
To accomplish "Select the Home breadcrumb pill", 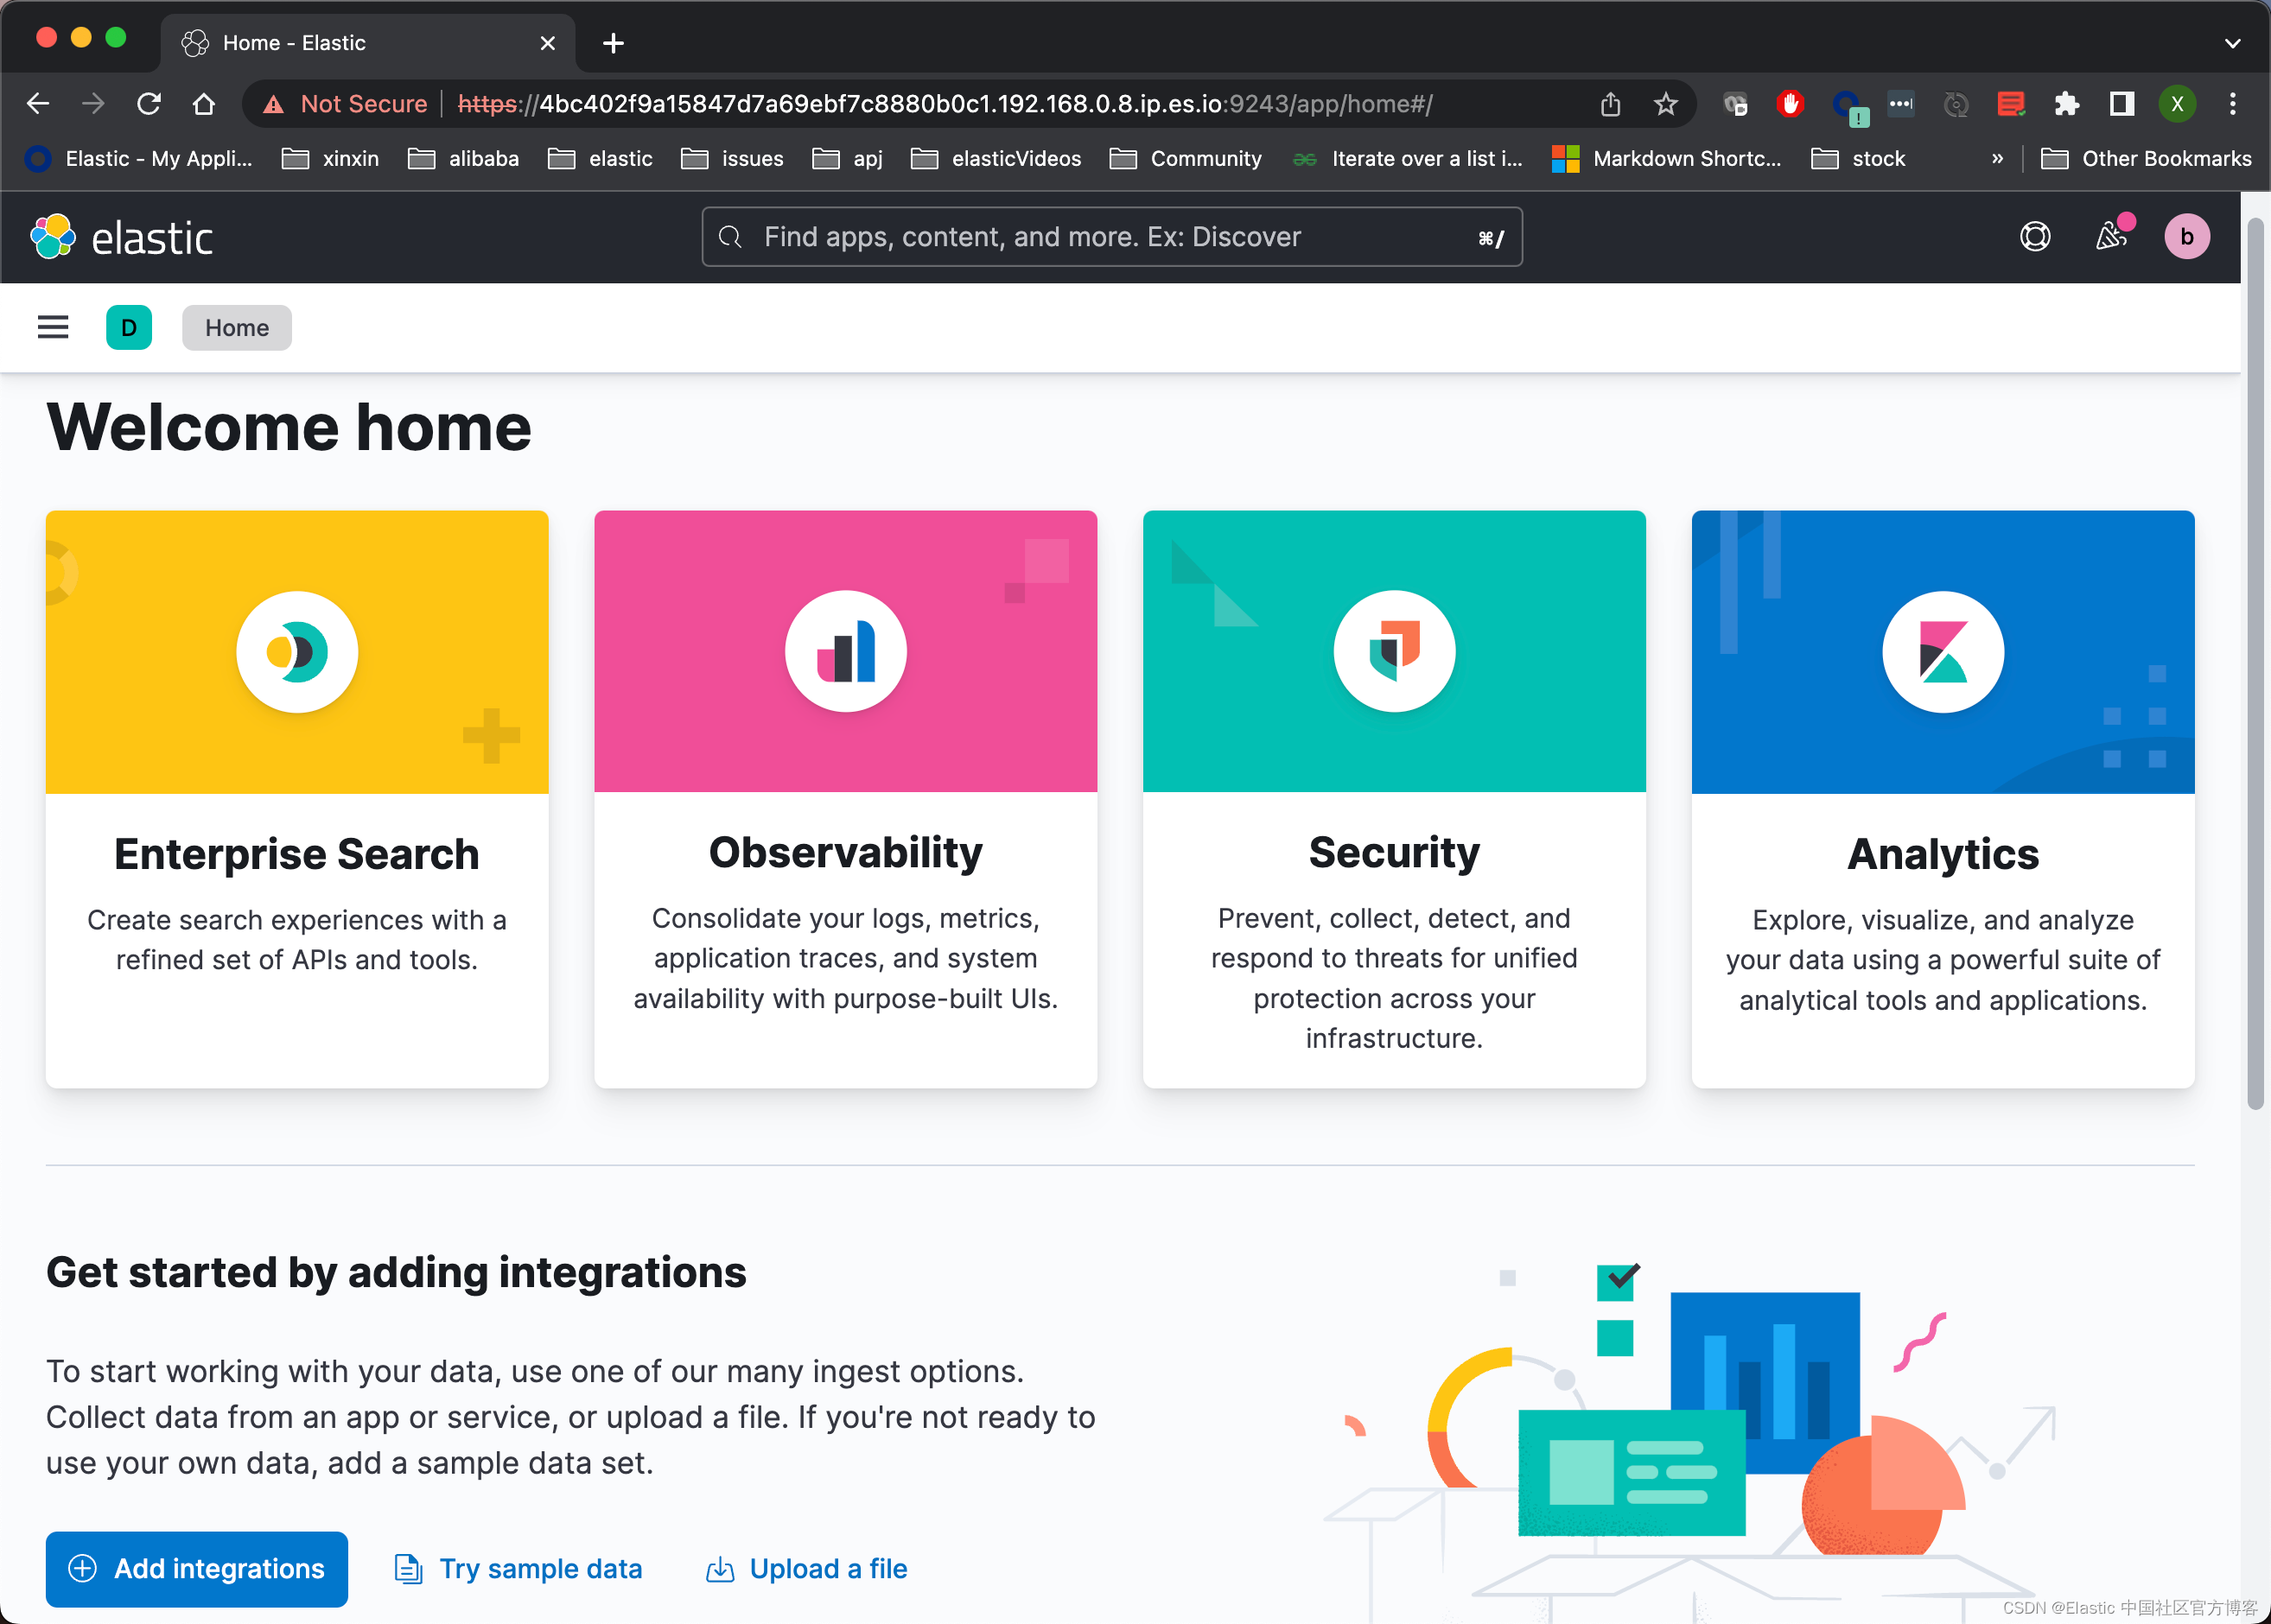I will pyautogui.click(x=236, y=327).
